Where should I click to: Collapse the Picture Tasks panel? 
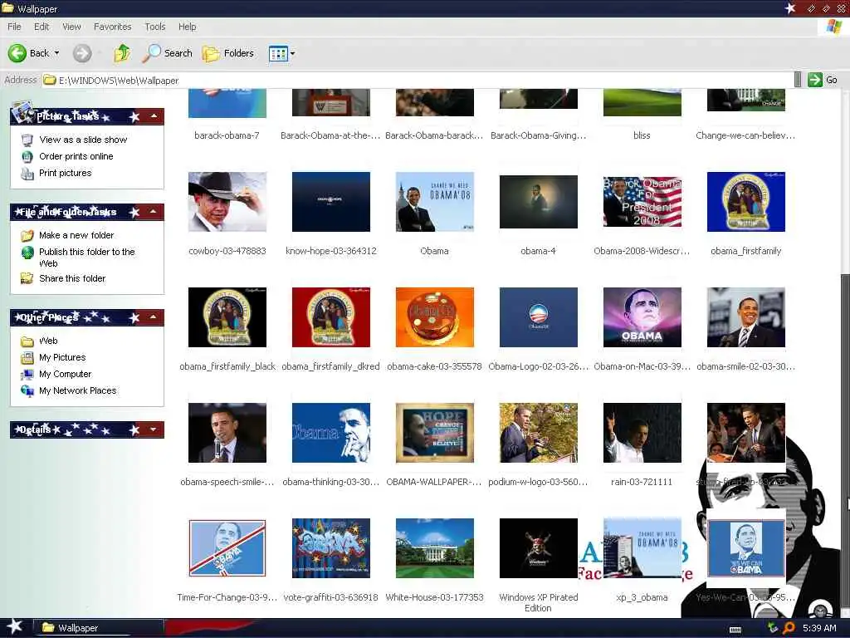coord(154,116)
